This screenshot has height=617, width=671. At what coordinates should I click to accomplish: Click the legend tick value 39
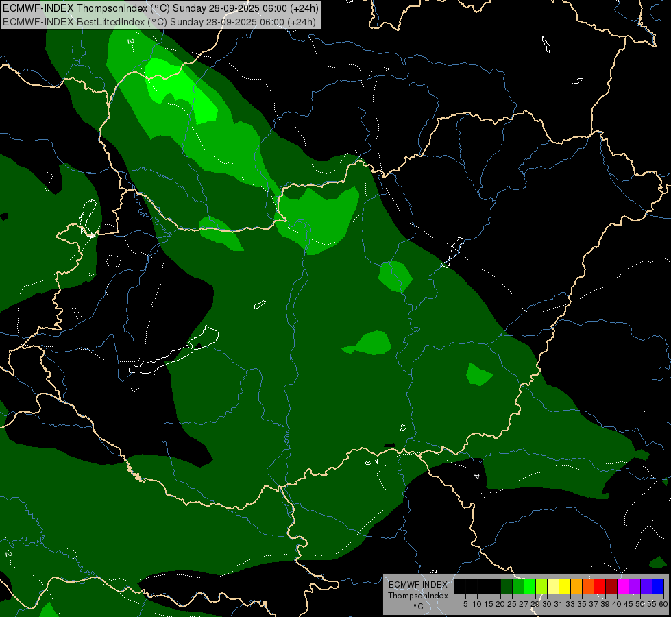click(x=605, y=604)
